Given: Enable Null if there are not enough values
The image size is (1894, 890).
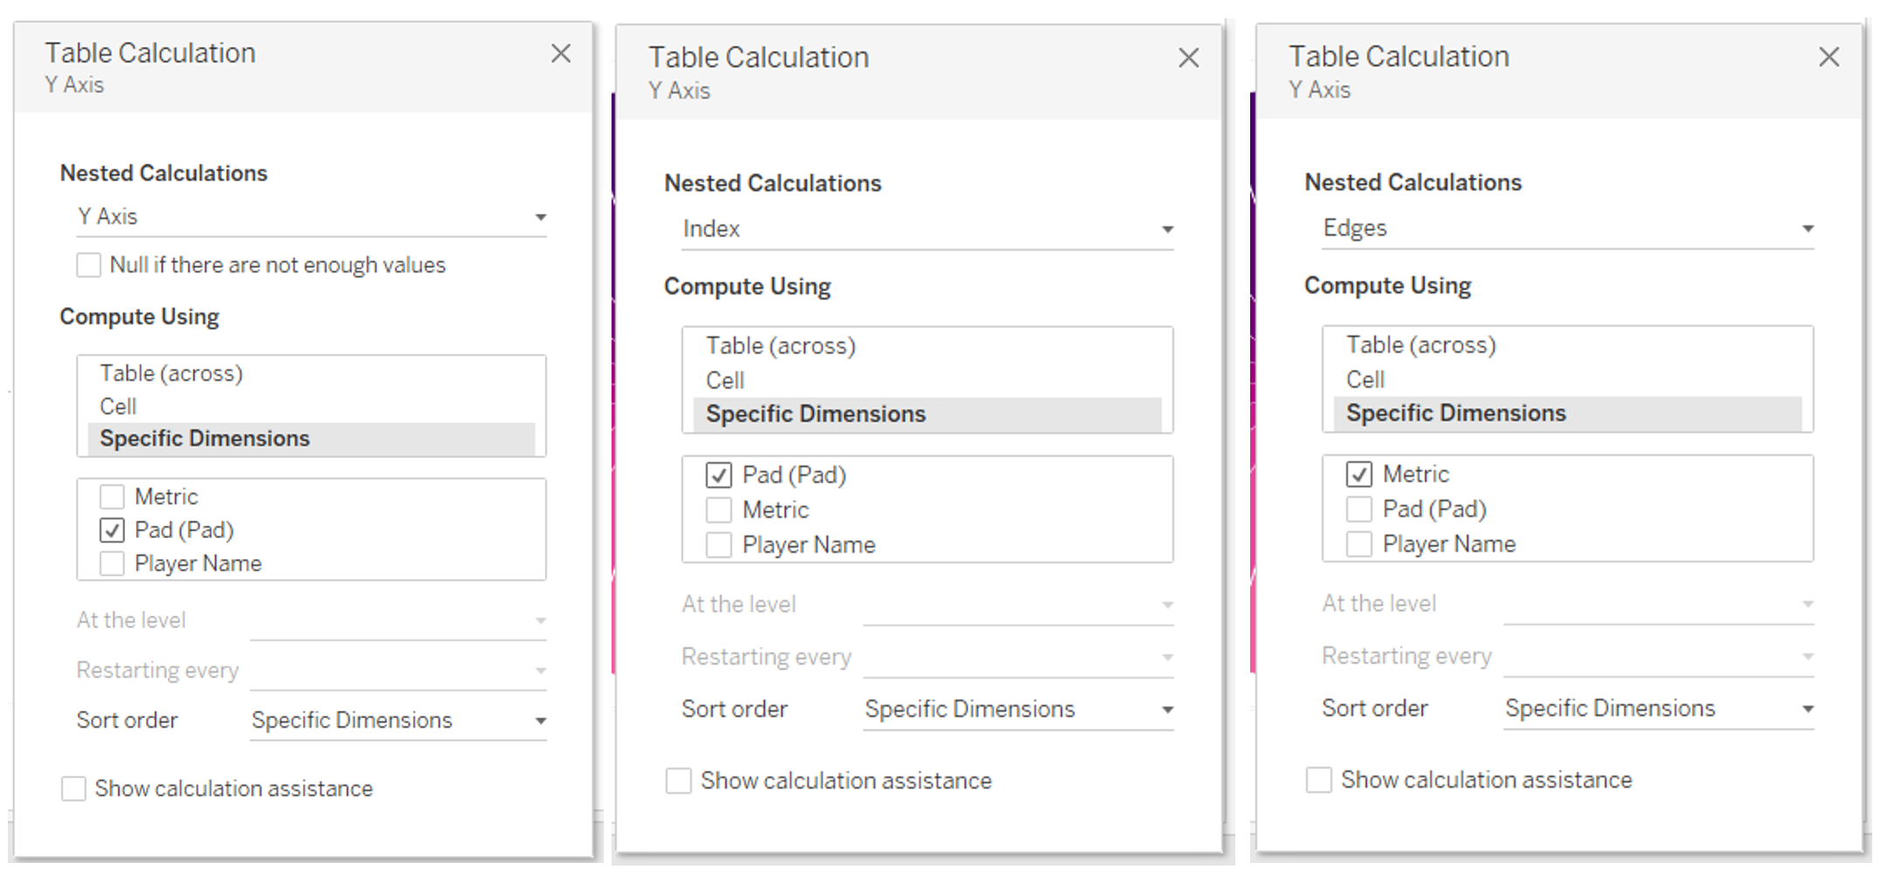Looking at the screenshot, I should 89,265.
